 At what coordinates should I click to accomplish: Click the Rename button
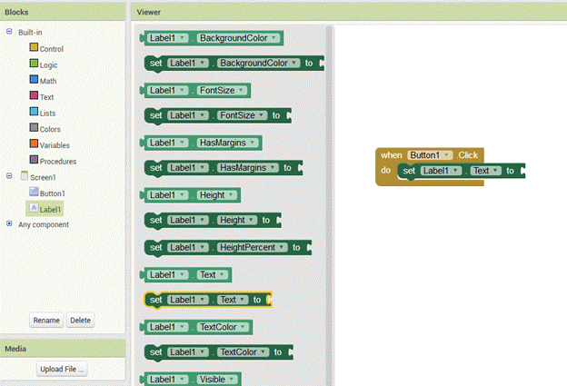point(46,321)
